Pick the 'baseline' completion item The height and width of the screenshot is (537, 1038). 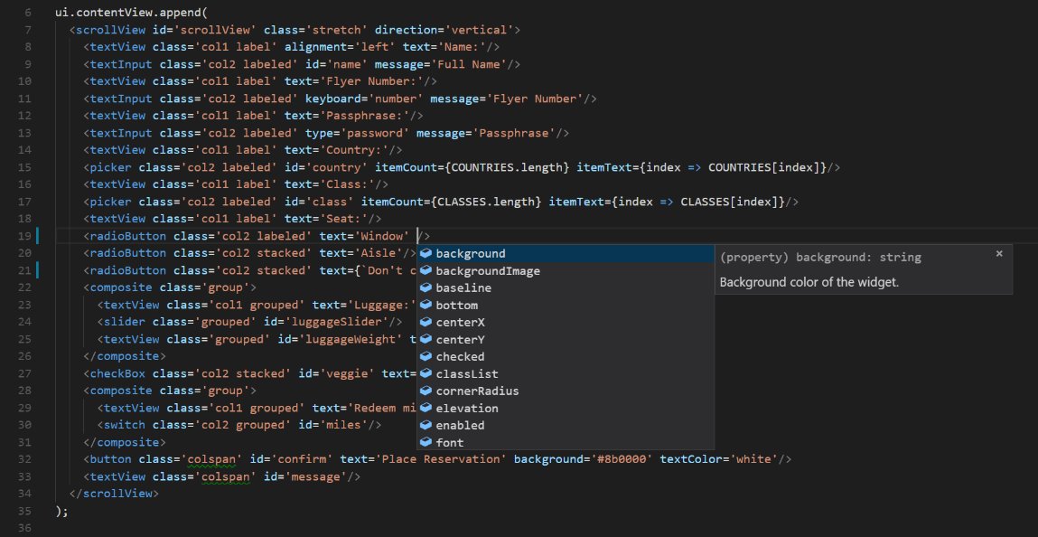pos(566,288)
